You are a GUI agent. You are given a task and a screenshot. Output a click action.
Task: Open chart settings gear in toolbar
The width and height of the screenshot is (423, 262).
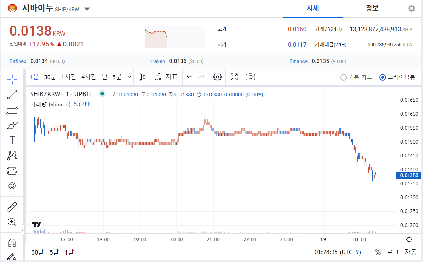[x=217, y=77]
